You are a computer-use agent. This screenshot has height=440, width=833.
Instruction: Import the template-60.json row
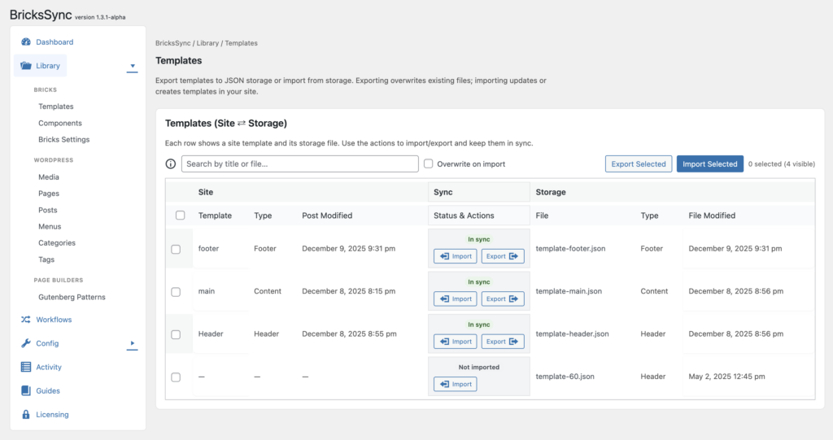pos(456,384)
